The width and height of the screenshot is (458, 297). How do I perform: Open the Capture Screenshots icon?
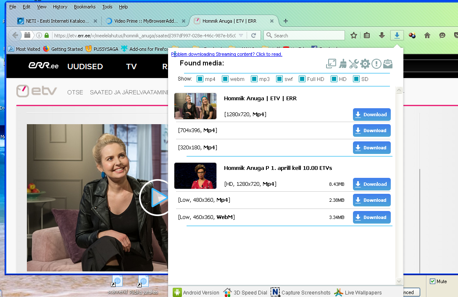tap(275, 292)
